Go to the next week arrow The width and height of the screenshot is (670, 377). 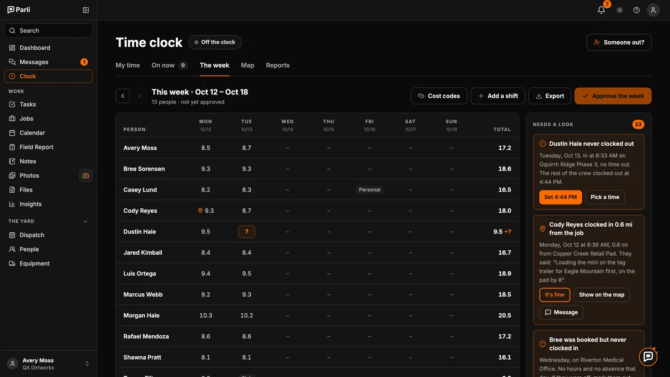[140, 96]
